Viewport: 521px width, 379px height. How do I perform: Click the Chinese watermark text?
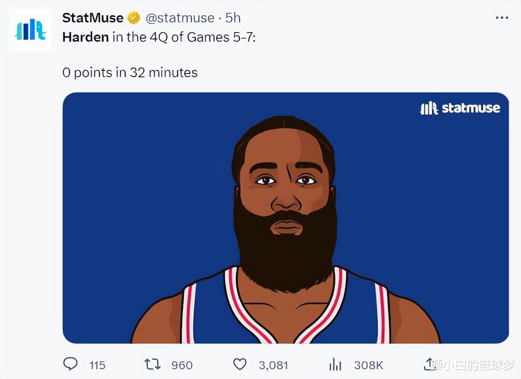pos(473,365)
